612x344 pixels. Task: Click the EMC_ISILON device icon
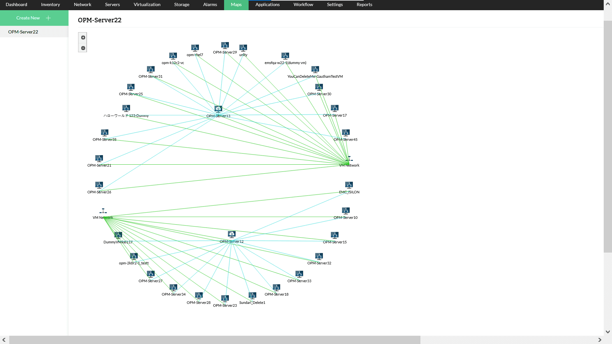pyautogui.click(x=349, y=185)
